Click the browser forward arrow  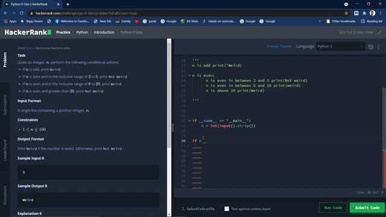tap(13, 13)
